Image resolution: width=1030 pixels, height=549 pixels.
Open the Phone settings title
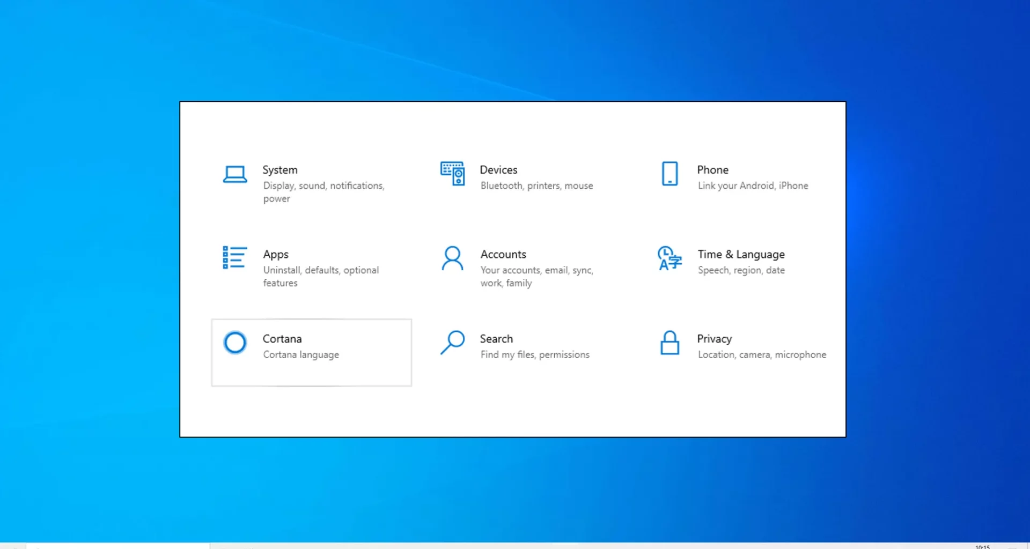(x=712, y=170)
